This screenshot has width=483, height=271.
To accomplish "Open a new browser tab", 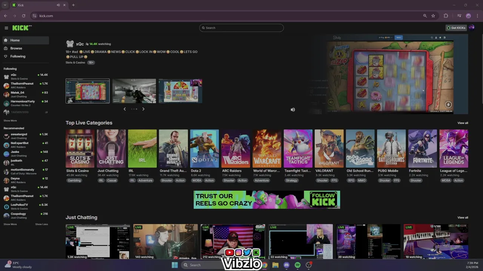I will [x=73, y=5].
